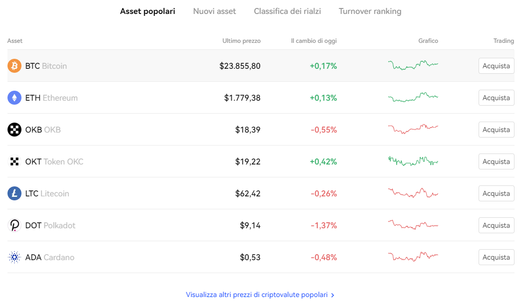Open the OKB red sparkline chart
Viewport: 522px width, 307px height.
pos(413,129)
